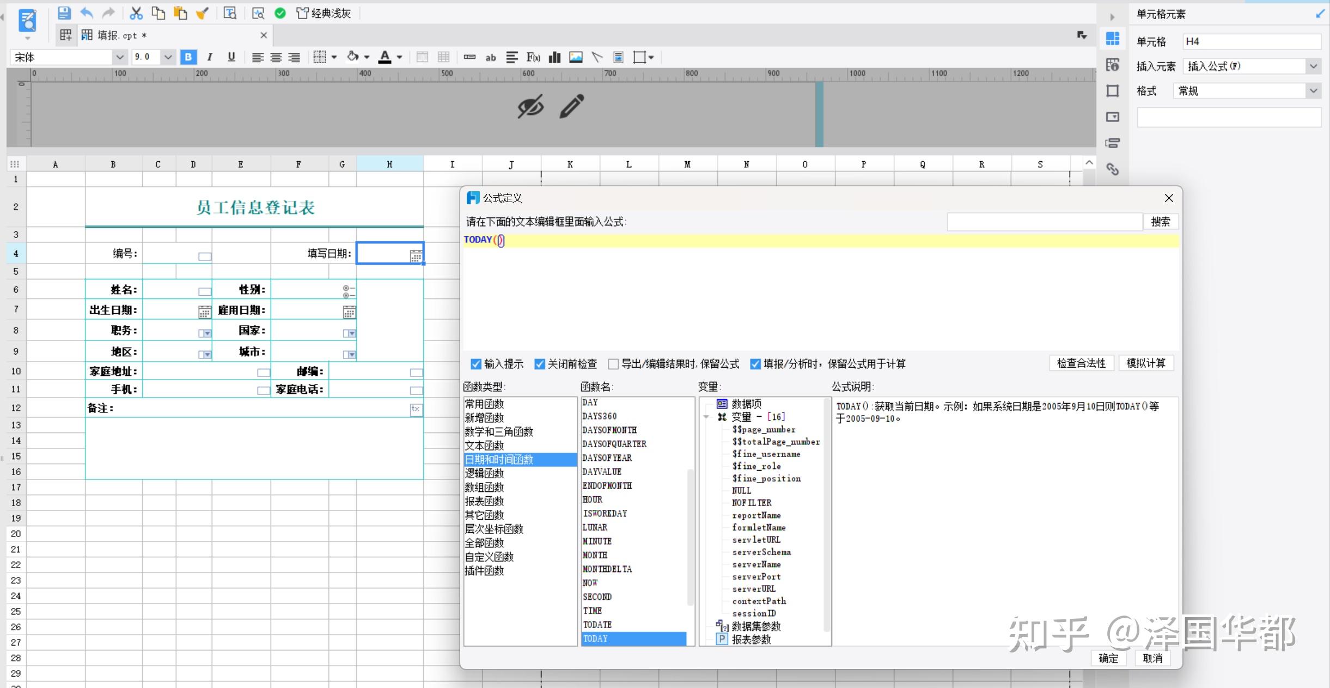Toggle the 输入提示 checkbox

pyautogui.click(x=476, y=364)
